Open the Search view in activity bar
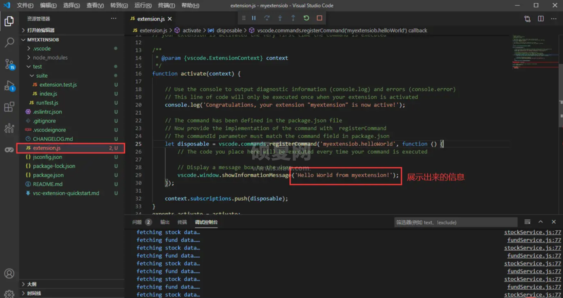 (9, 42)
